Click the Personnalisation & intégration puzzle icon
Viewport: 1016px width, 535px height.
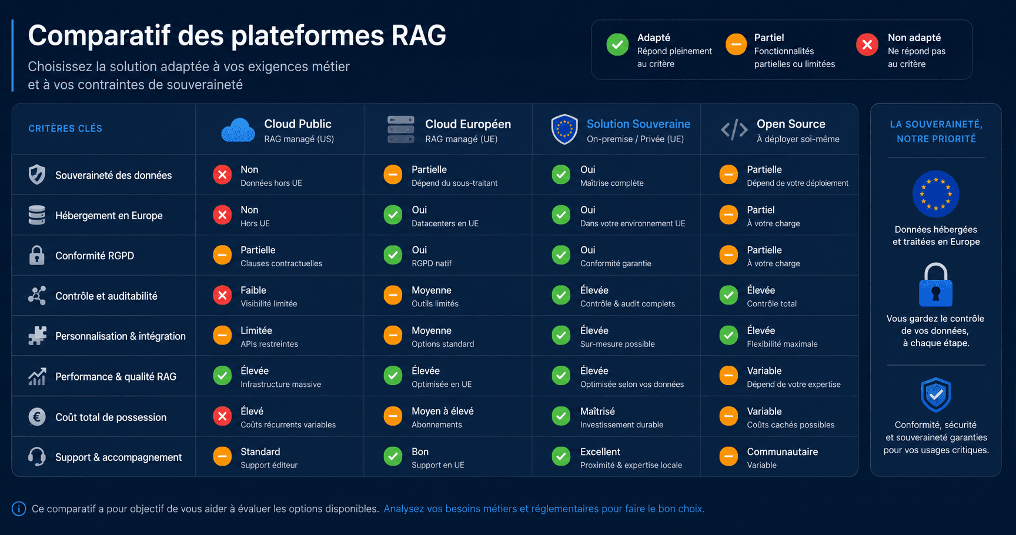[37, 336]
